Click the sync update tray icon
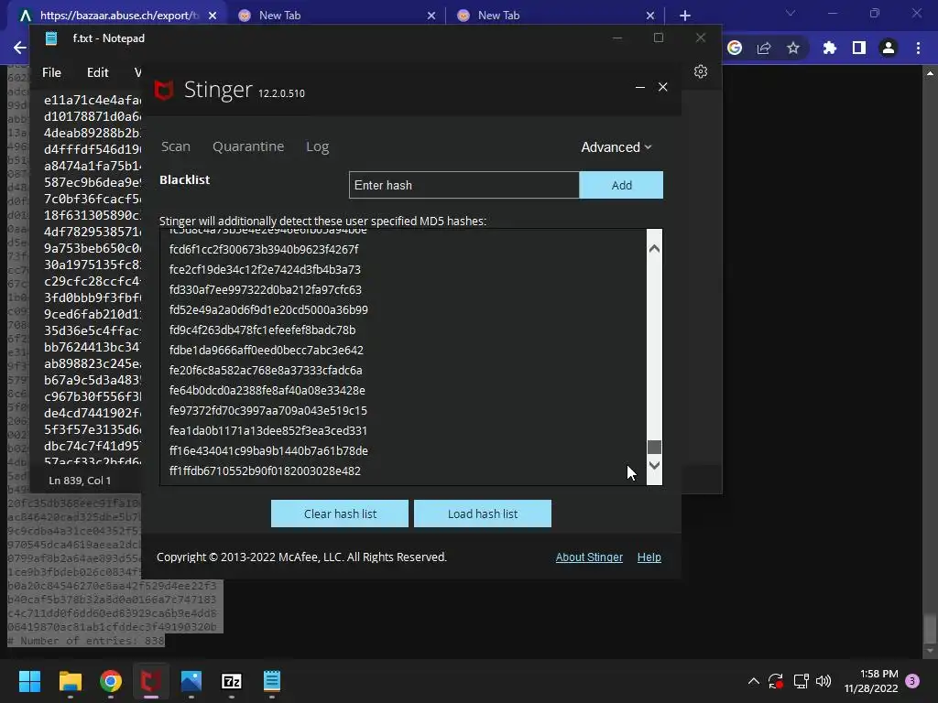 pos(776,681)
